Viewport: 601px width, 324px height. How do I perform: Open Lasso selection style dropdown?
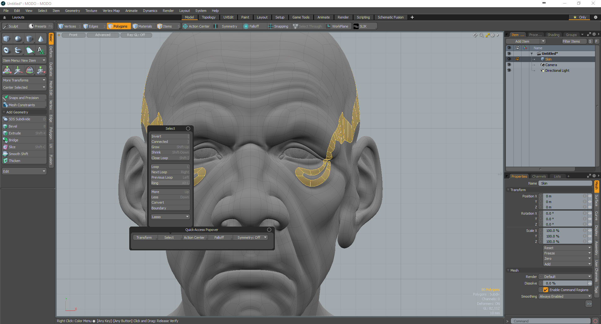click(170, 217)
